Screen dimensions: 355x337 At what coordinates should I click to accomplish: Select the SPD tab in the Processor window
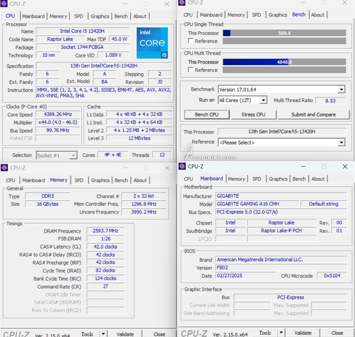point(78,16)
